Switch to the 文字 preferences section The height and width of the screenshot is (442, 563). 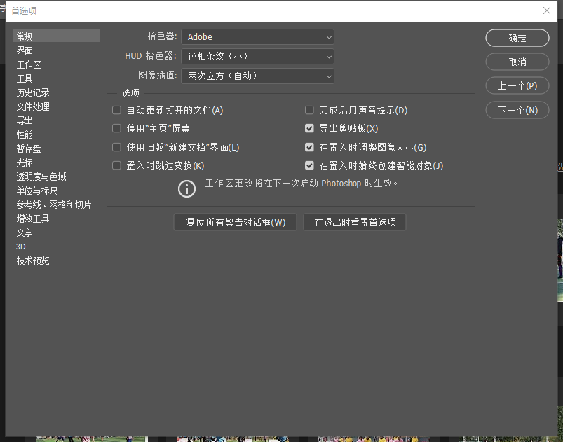pyautogui.click(x=24, y=232)
